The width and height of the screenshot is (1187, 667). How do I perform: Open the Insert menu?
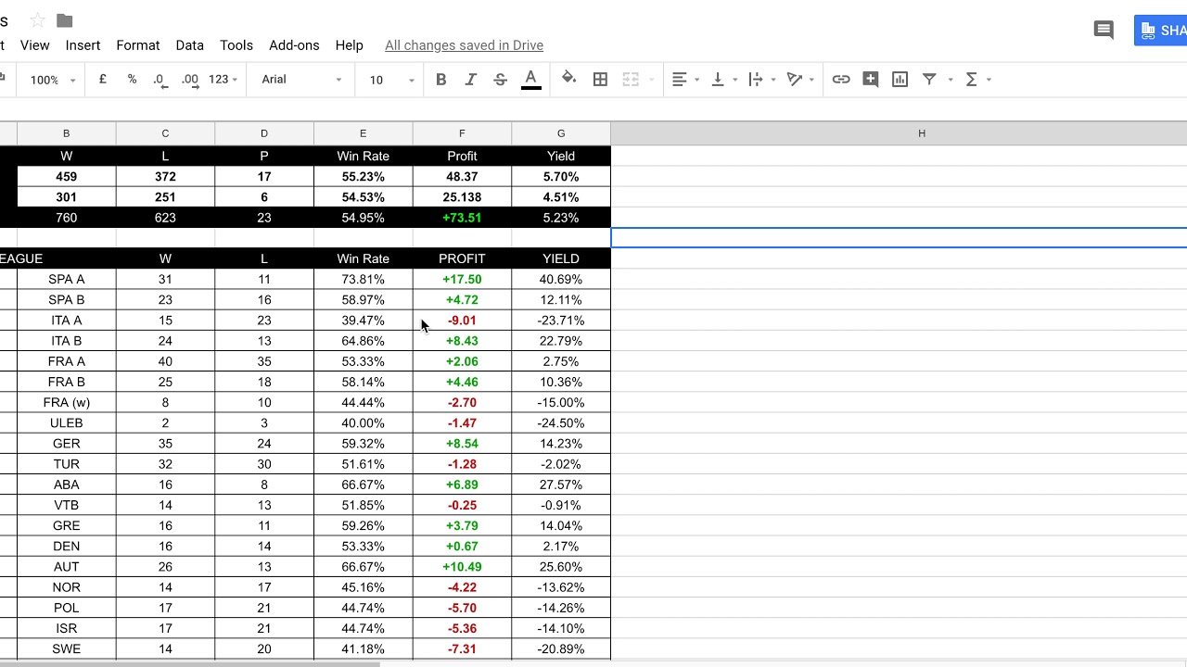click(x=83, y=44)
